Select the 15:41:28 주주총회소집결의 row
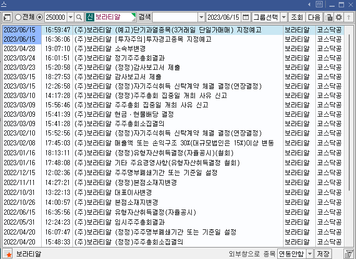This screenshot has width=356, height=259. tap(174, 124)
